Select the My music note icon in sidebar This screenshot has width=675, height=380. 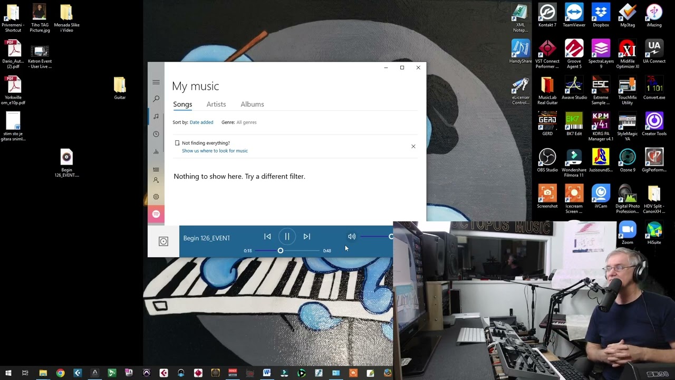click(x=156, y=116)
